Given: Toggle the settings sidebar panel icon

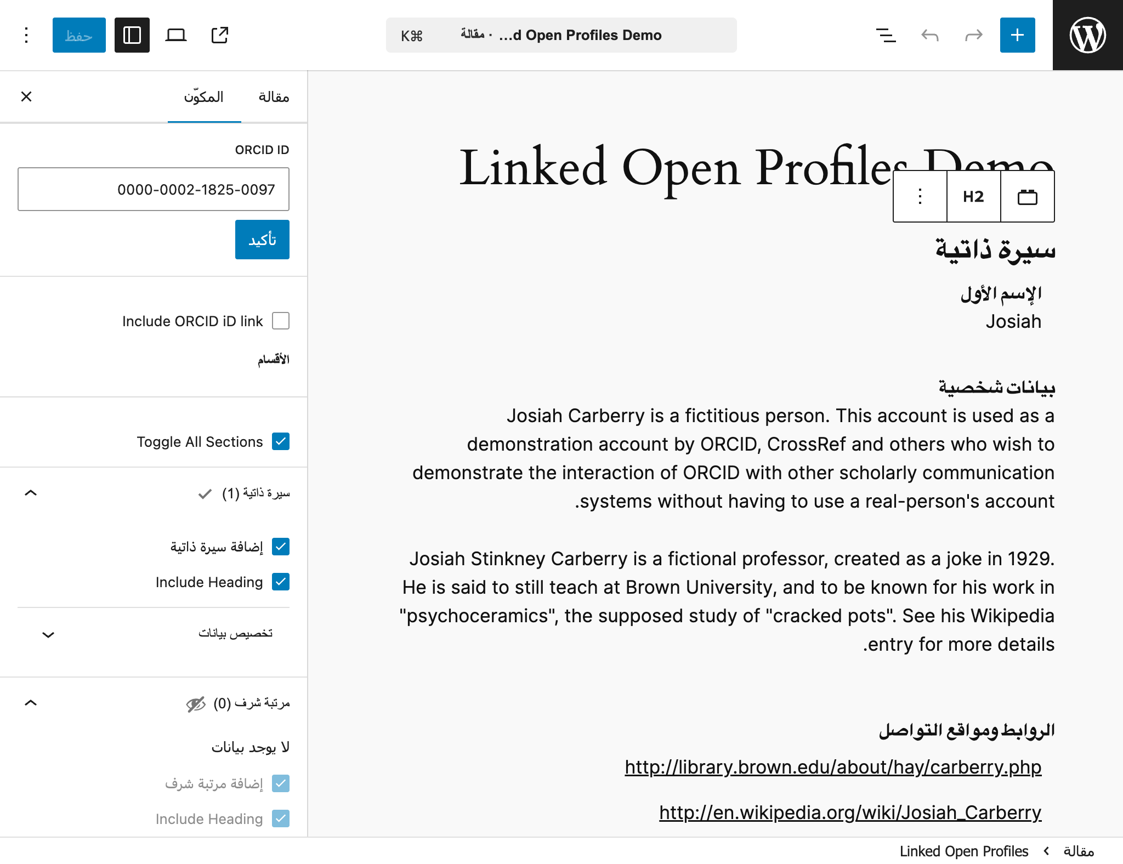Looking at the screenshot, I should (132, 35).
